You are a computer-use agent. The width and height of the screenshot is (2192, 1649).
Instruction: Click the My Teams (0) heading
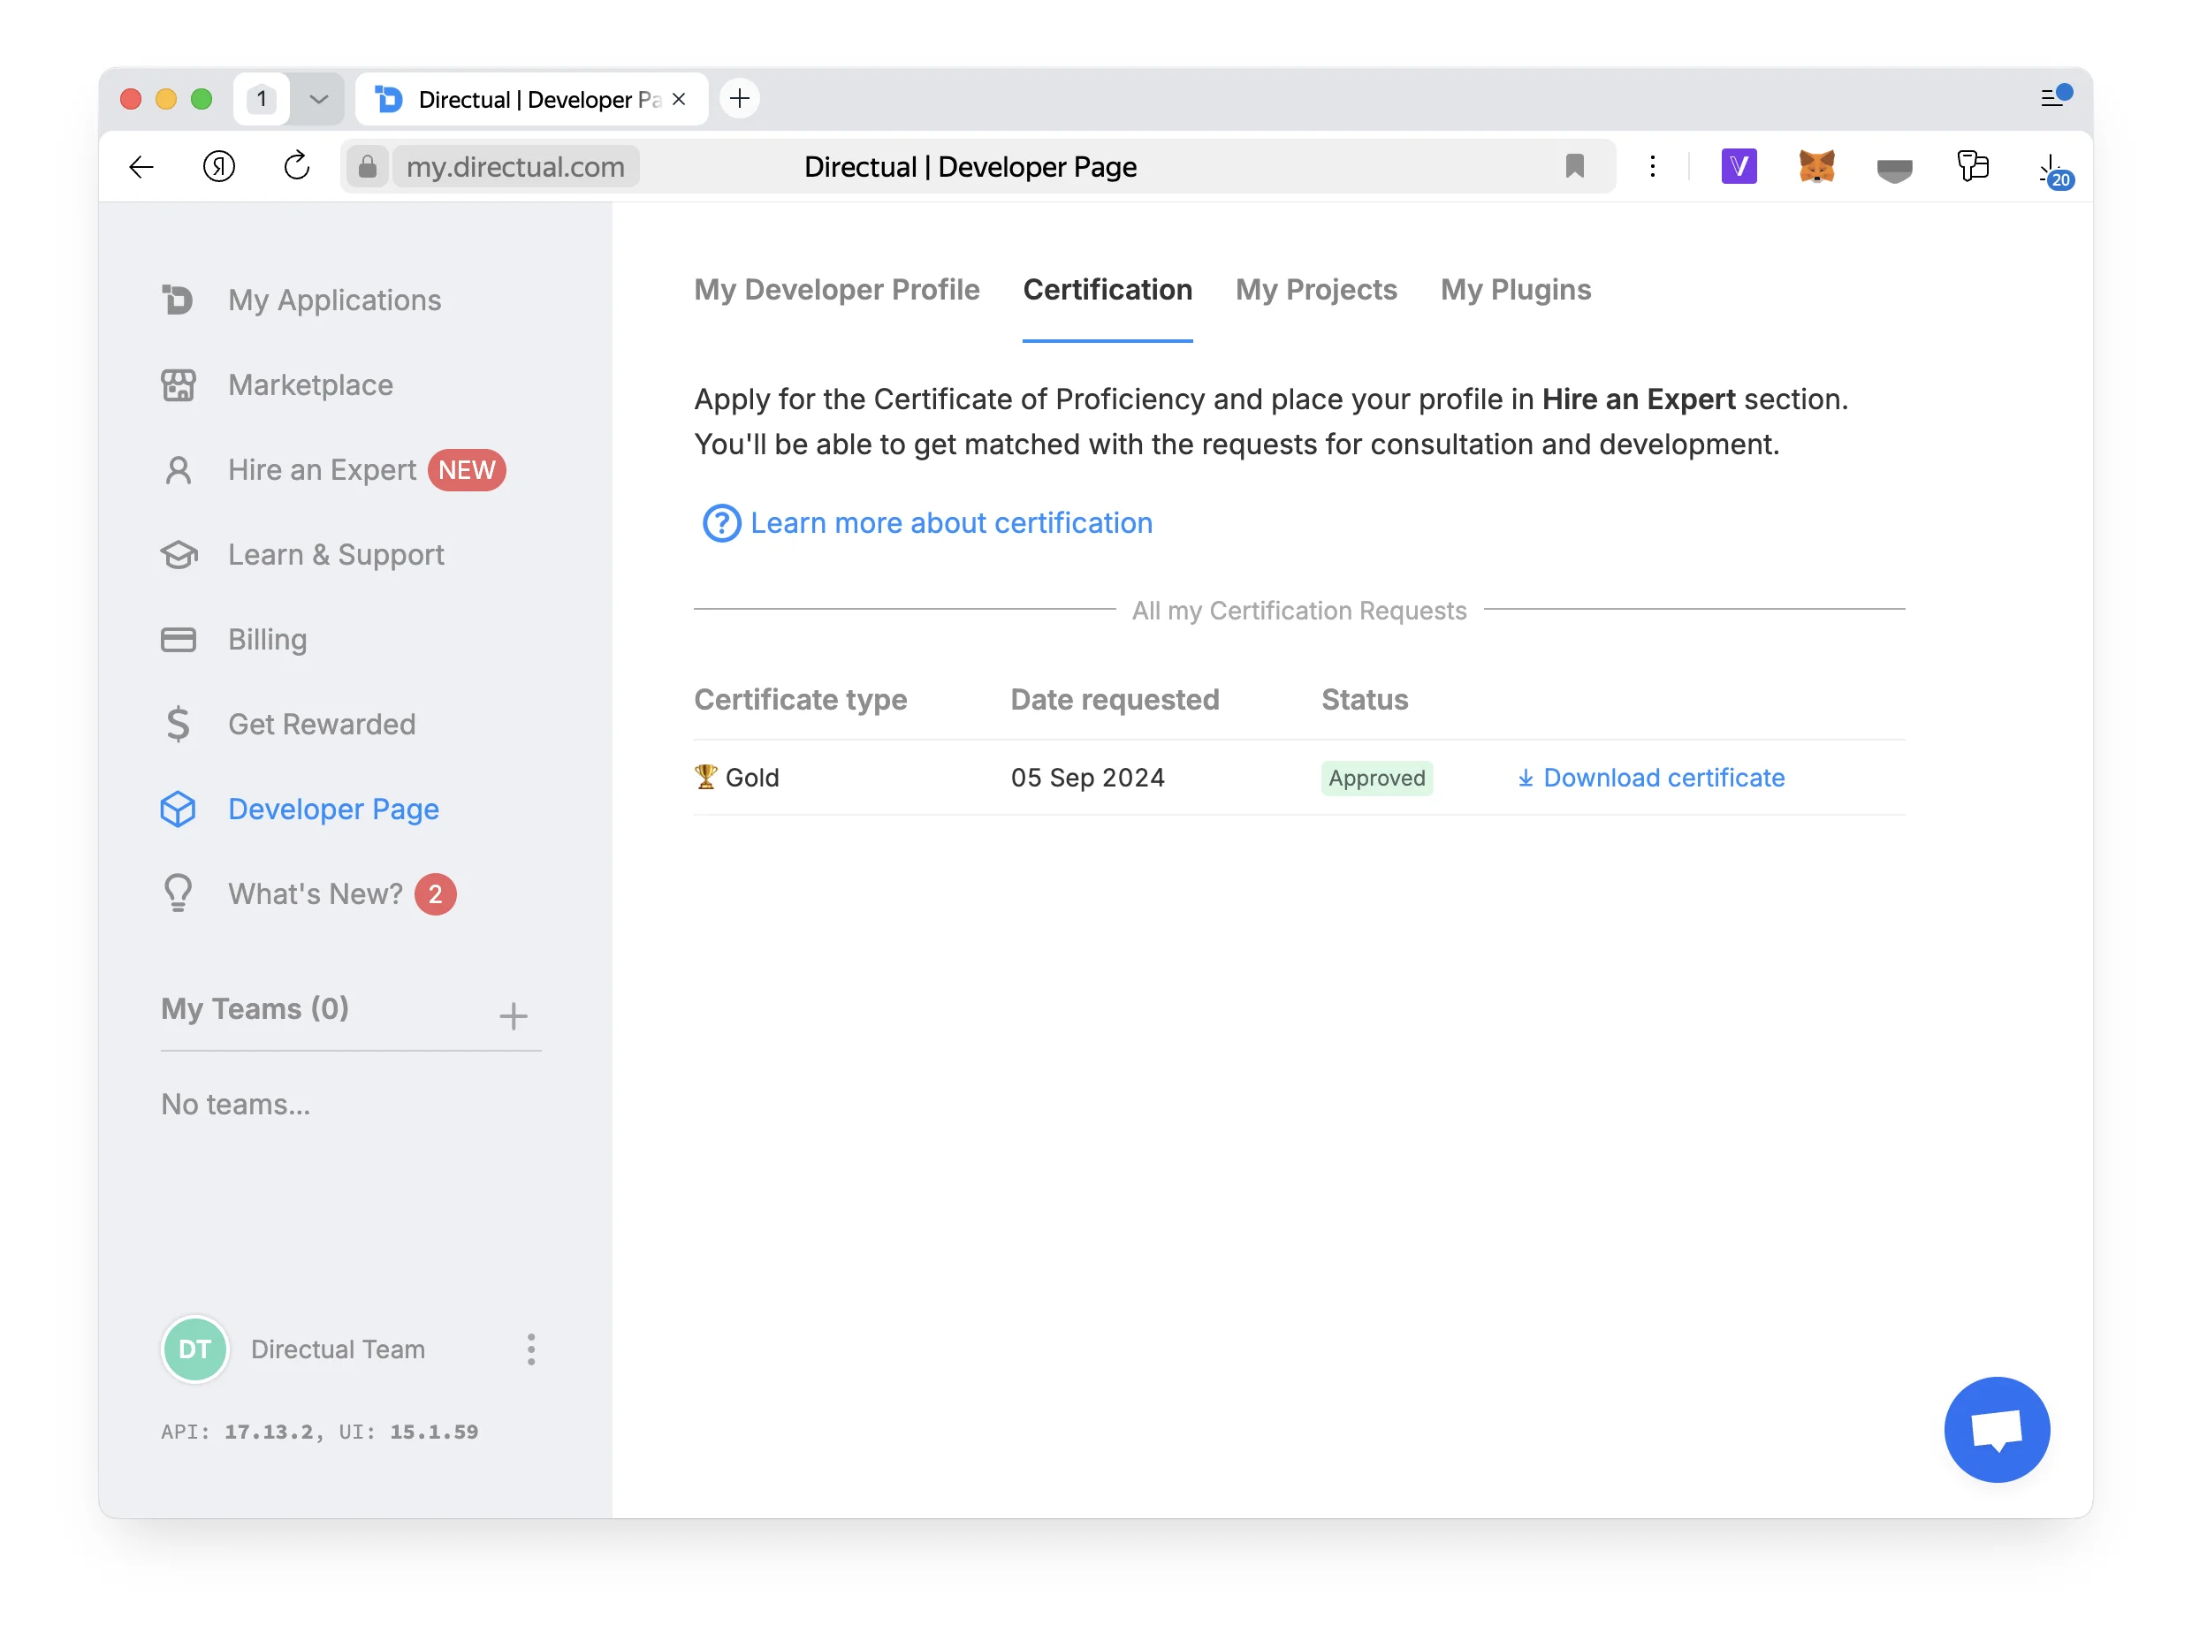tap(255, 1007)
